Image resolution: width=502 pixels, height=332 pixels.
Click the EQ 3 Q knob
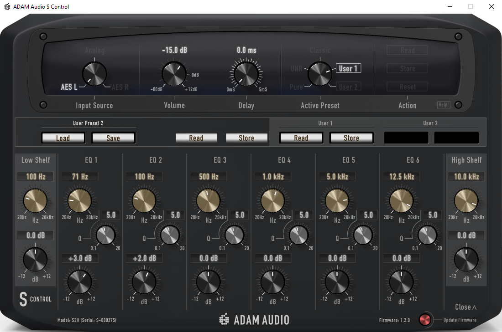(235, 235)
